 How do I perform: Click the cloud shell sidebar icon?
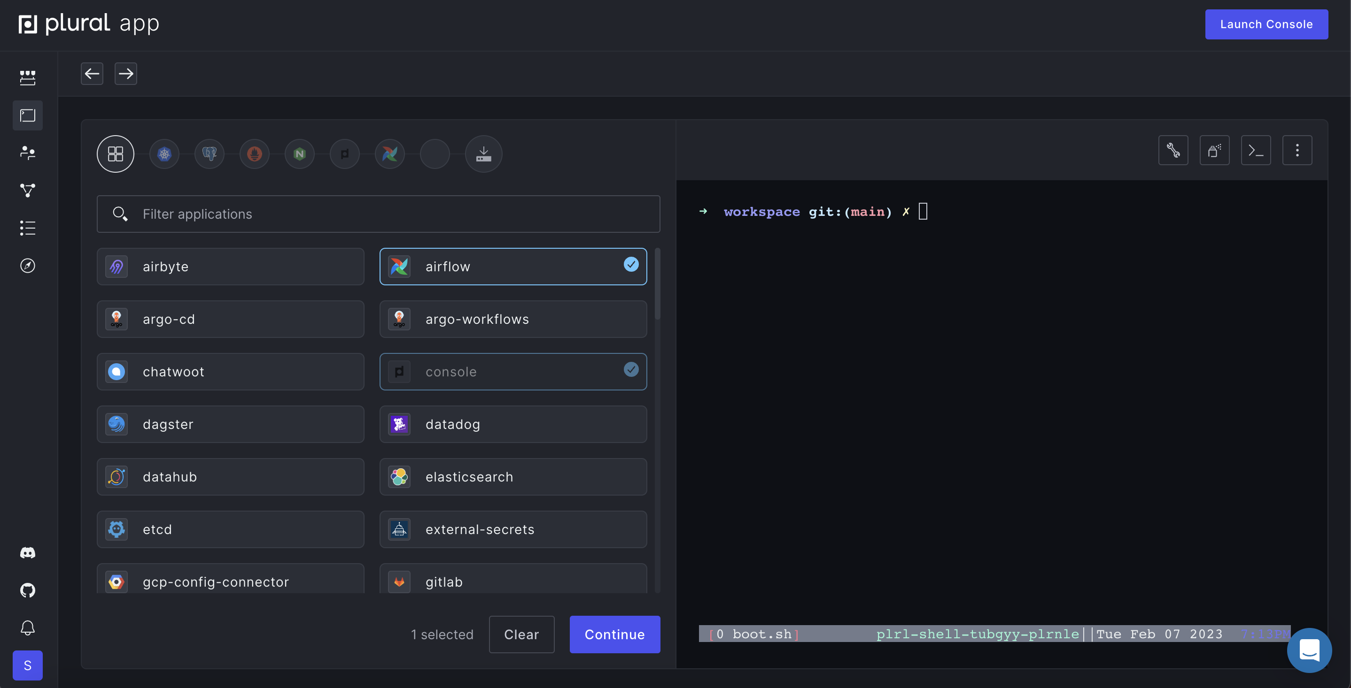(x=27, y=115)
